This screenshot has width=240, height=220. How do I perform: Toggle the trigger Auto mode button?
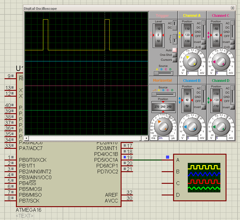click(x=175, y=50)
